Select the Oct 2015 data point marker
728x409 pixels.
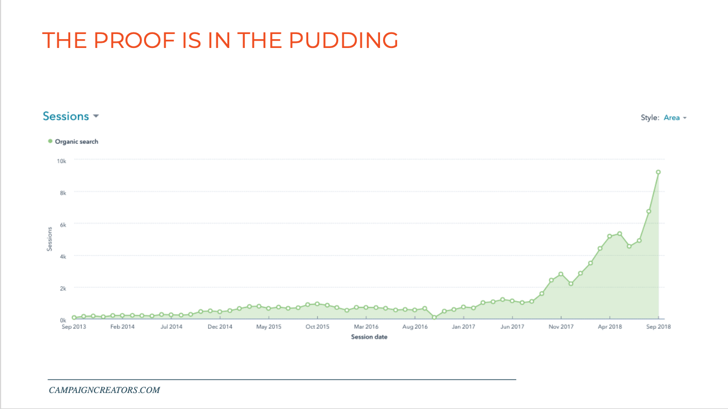click(316, 304)
